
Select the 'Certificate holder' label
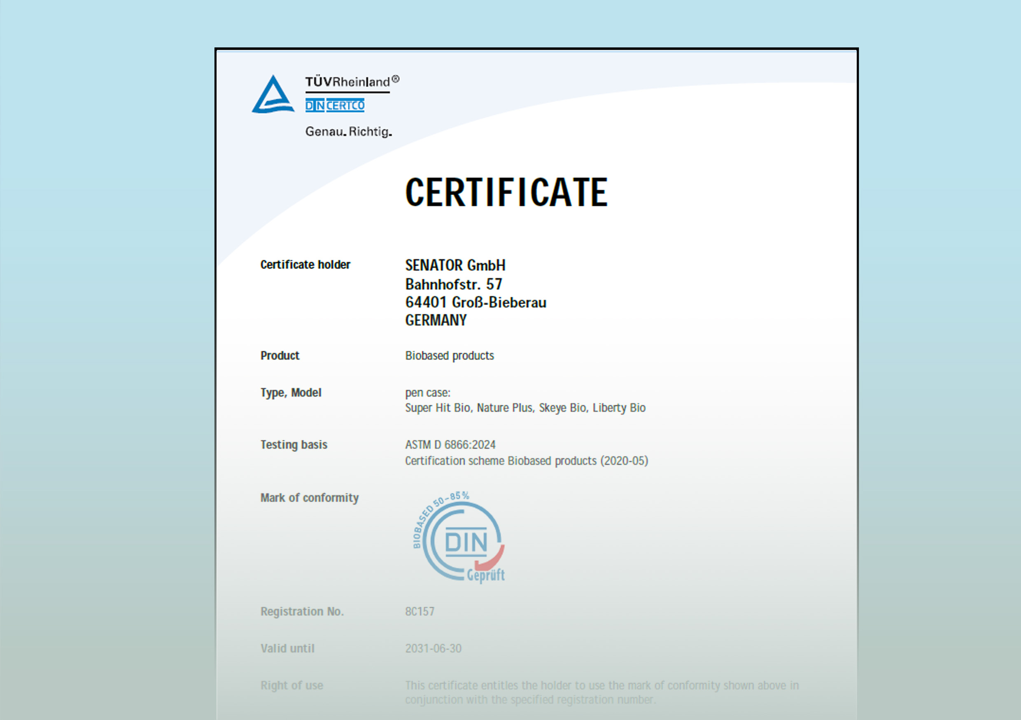(x=305, y=265)
